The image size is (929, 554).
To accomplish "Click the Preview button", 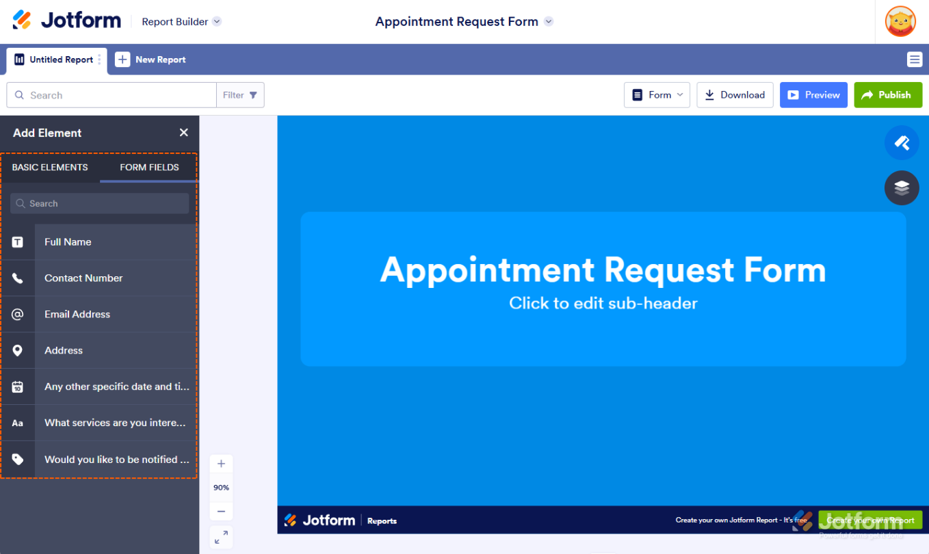I will (x=813, y=95).
